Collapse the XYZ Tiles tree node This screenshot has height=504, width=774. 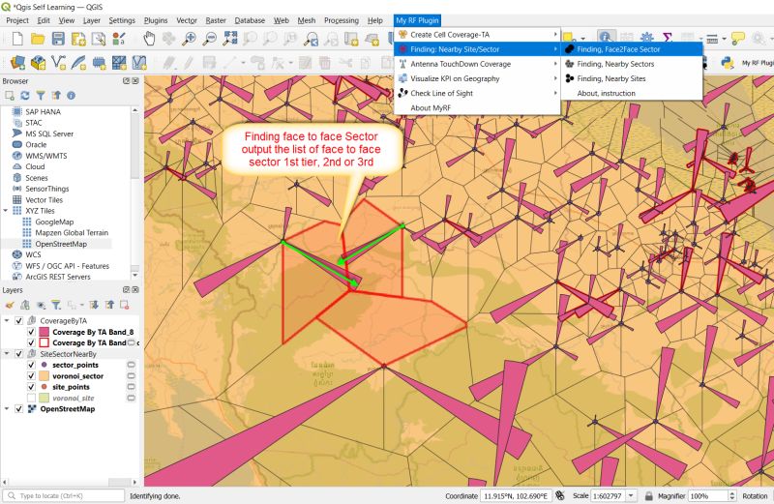[6, 211]
